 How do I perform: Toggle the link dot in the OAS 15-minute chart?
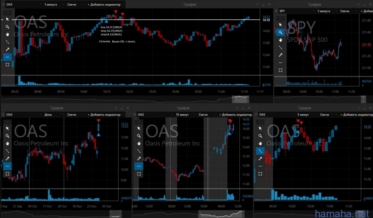[x=135, y=114]
